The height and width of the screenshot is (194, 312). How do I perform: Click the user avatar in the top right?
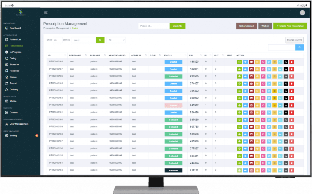tap(302, 13)
